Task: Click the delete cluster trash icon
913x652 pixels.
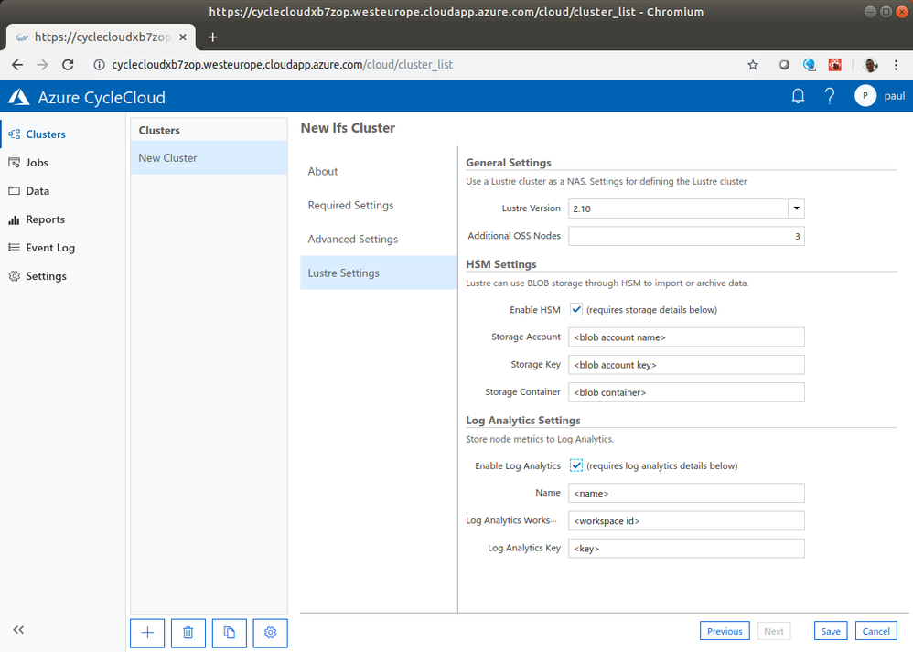Action: [188, 633]
